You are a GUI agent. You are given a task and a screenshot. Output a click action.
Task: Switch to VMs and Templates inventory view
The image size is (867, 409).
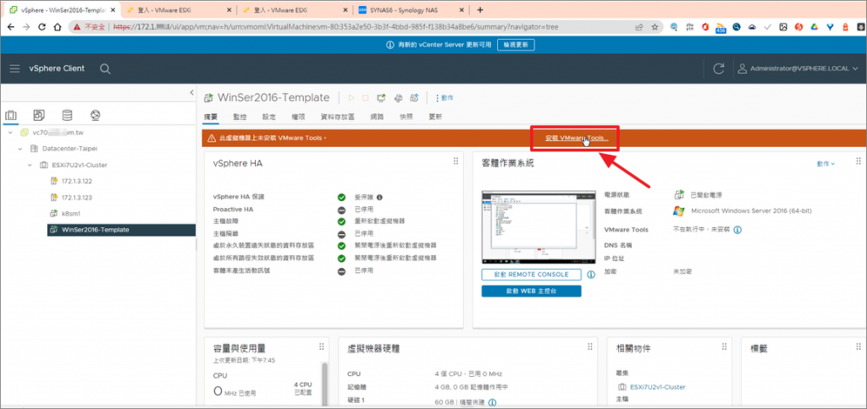(x=39, y=116)
